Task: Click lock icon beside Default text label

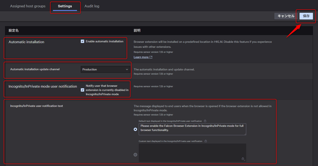Action: pyautogui.click(x=205, y=121)
